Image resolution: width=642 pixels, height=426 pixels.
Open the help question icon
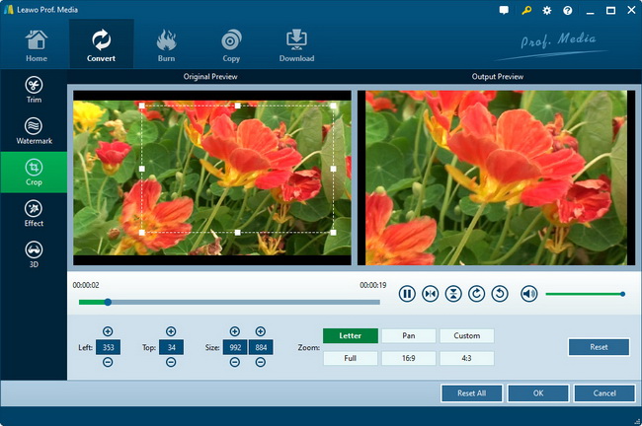(568, 10)
